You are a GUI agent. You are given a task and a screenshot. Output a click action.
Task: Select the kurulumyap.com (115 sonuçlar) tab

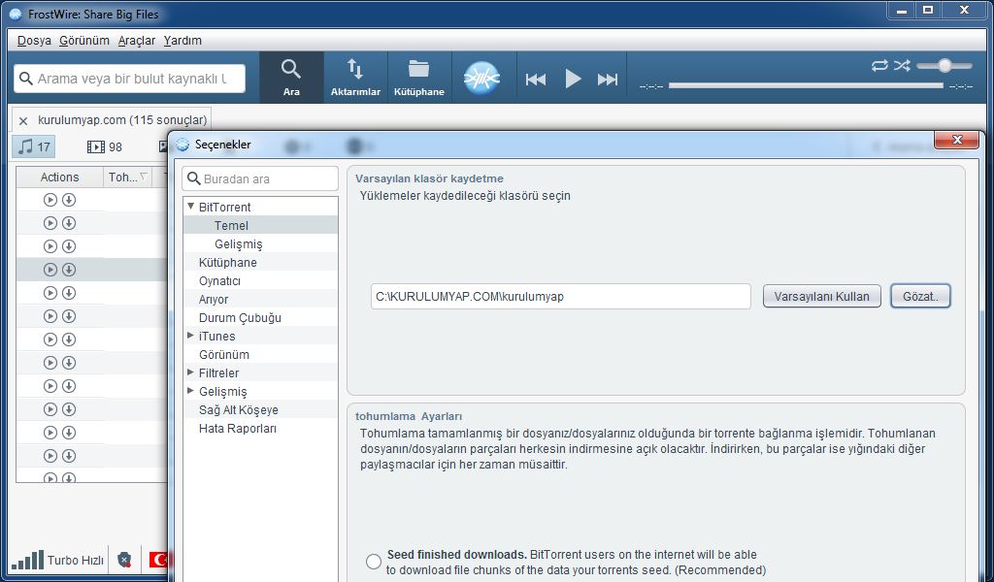click(121, 119)
